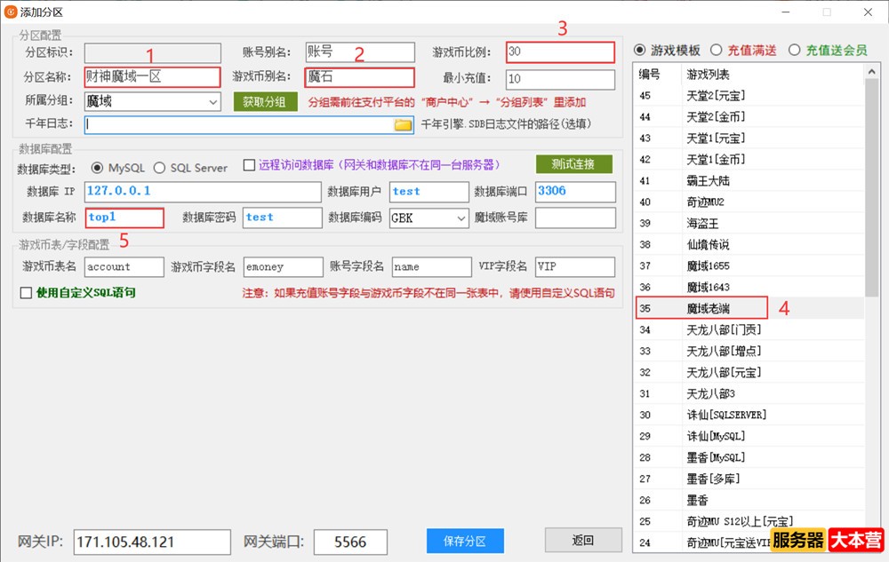This screenshot has height=562, width=889.
Task: Click the app icon in title bar
Action: [x=11, y=12]
